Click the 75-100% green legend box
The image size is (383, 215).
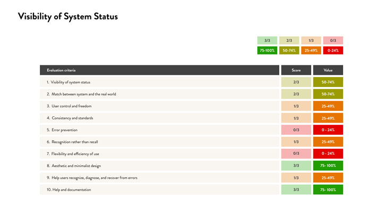coord(267,50)
